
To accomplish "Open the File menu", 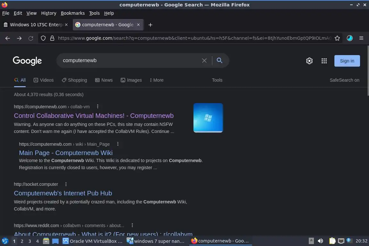I will click(x=6, y=13).
